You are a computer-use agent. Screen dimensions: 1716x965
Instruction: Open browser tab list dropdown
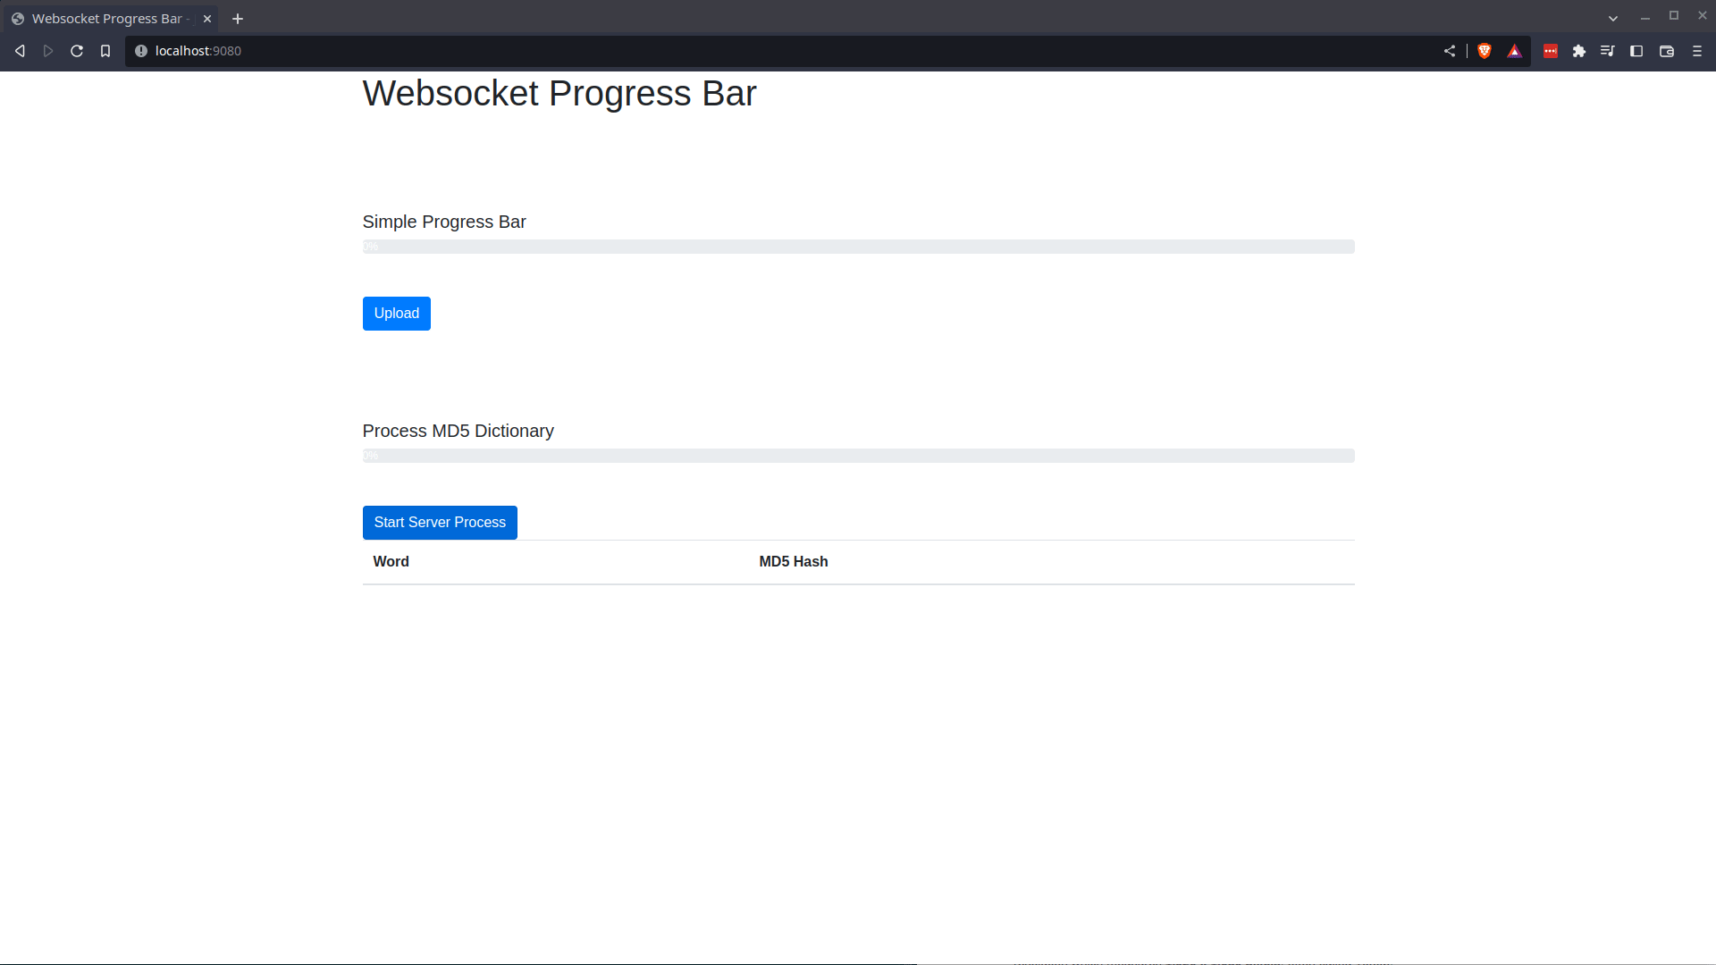[x=1613, y=18]
